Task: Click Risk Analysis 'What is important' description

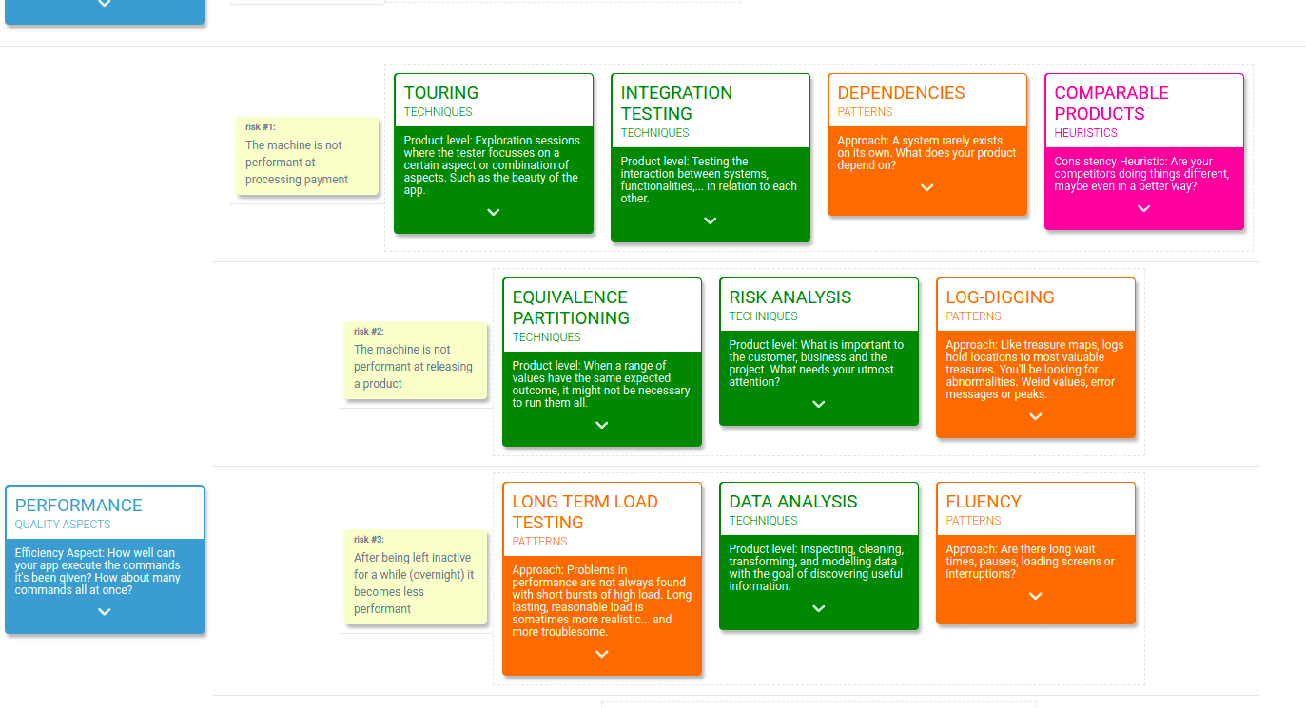Action: point(817,363)
